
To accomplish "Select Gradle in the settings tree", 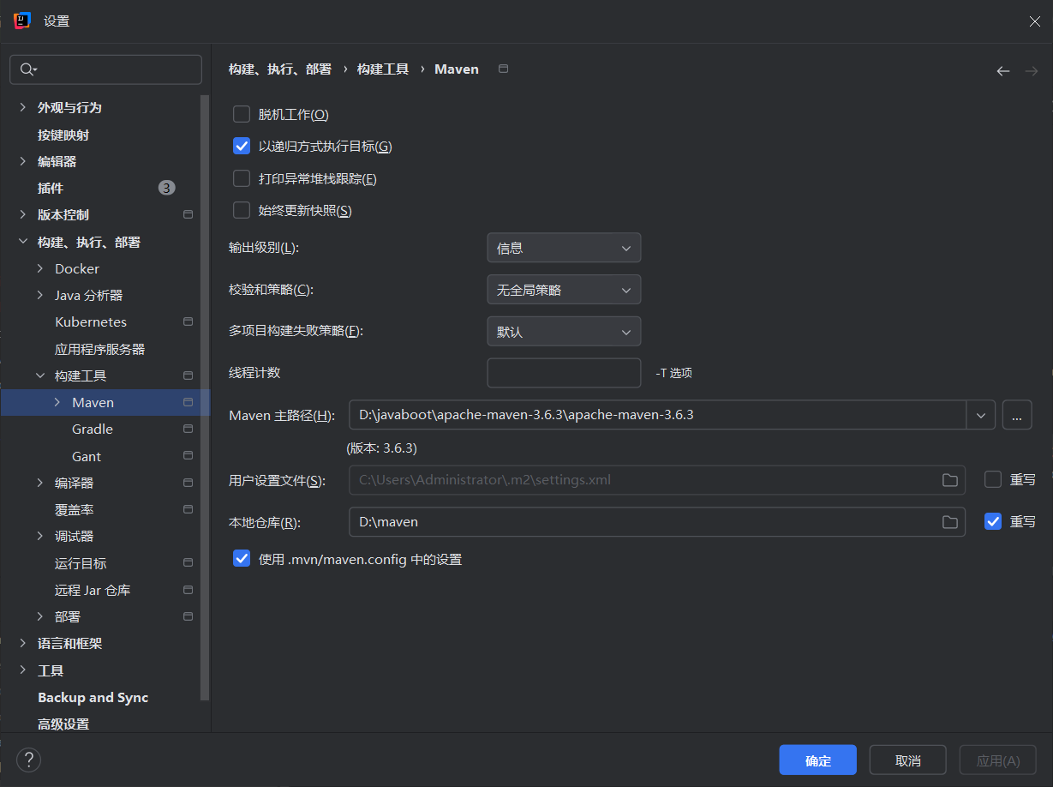I will (x=93, y=429).
